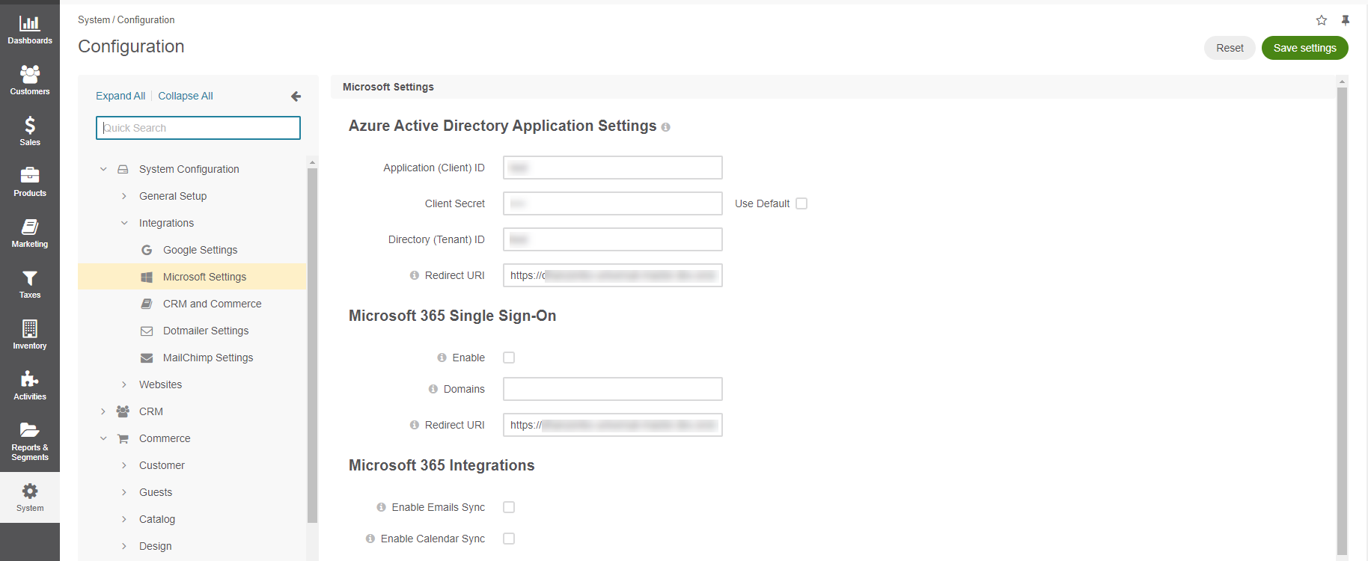
Task: Show info tooltip for Enable single sign-on
Action: (x=442, y=358)
